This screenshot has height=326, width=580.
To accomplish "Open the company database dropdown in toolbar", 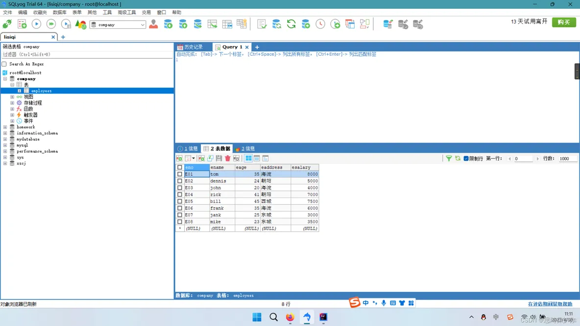I will tap(118, 25).
